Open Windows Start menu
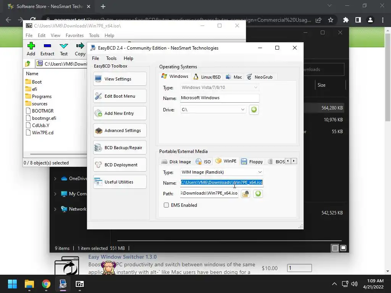 [x=12, y=284]
